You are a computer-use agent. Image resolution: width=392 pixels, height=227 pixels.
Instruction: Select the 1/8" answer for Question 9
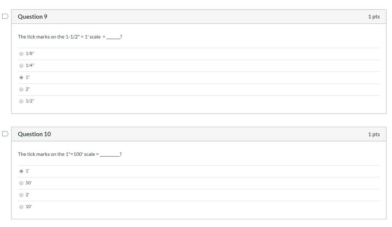[21, 54]
